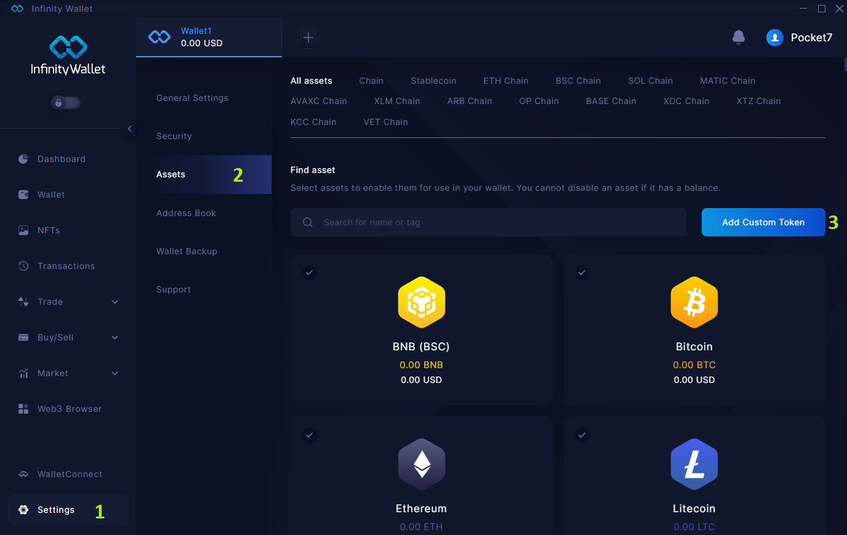Switch to the BASE Chain tab

pos(611,101)
